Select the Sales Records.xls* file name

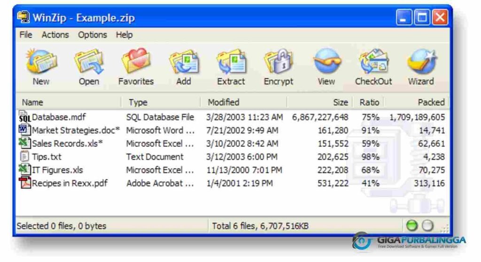(x=68, y=143)
